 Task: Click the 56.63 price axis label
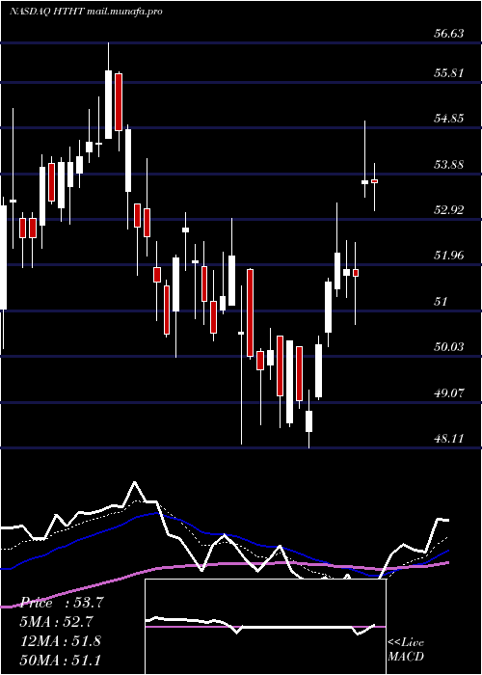[449, 34]
